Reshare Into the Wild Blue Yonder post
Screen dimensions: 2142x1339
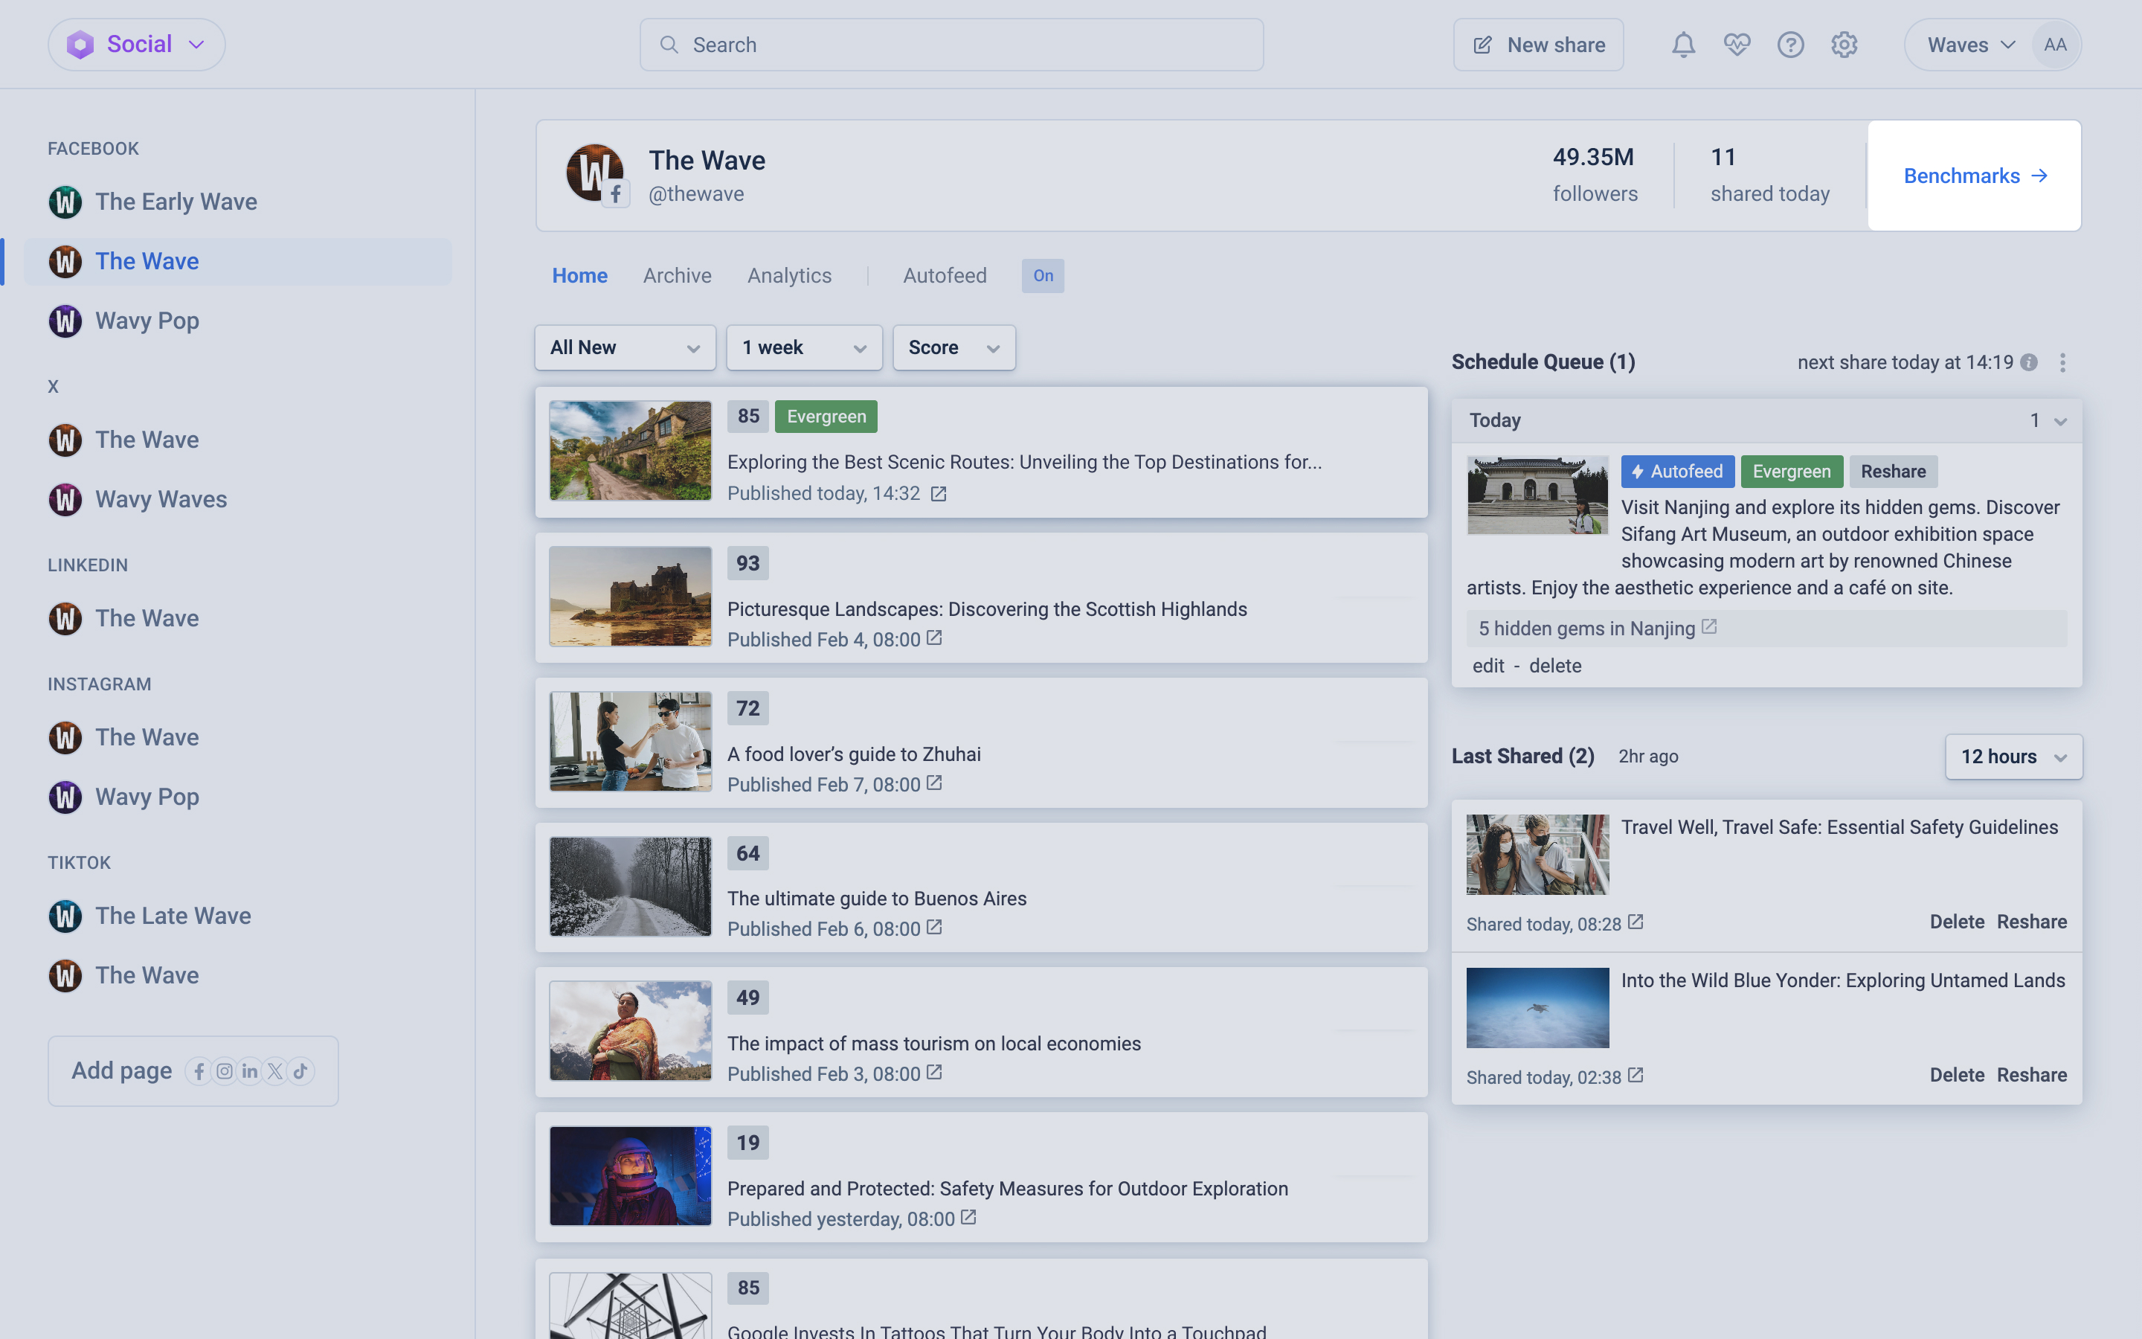pos(2032,1075)
